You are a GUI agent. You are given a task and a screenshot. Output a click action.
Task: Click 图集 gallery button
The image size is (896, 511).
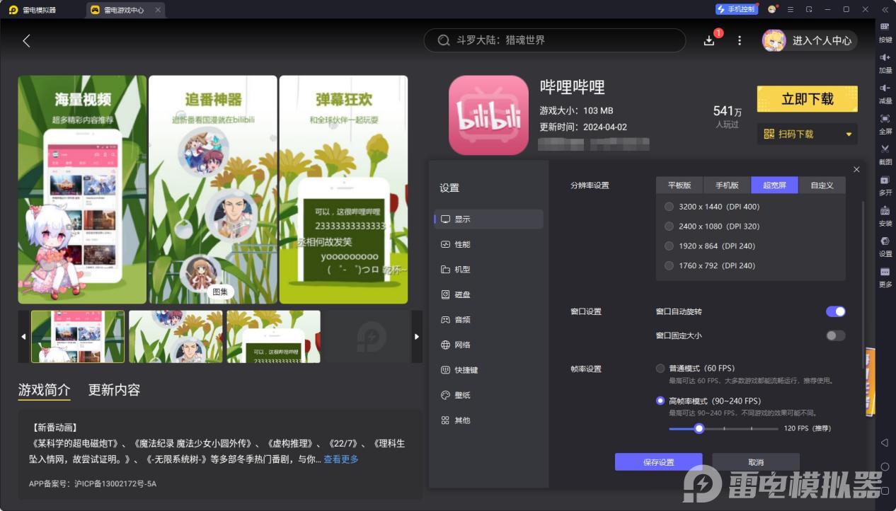220,292
